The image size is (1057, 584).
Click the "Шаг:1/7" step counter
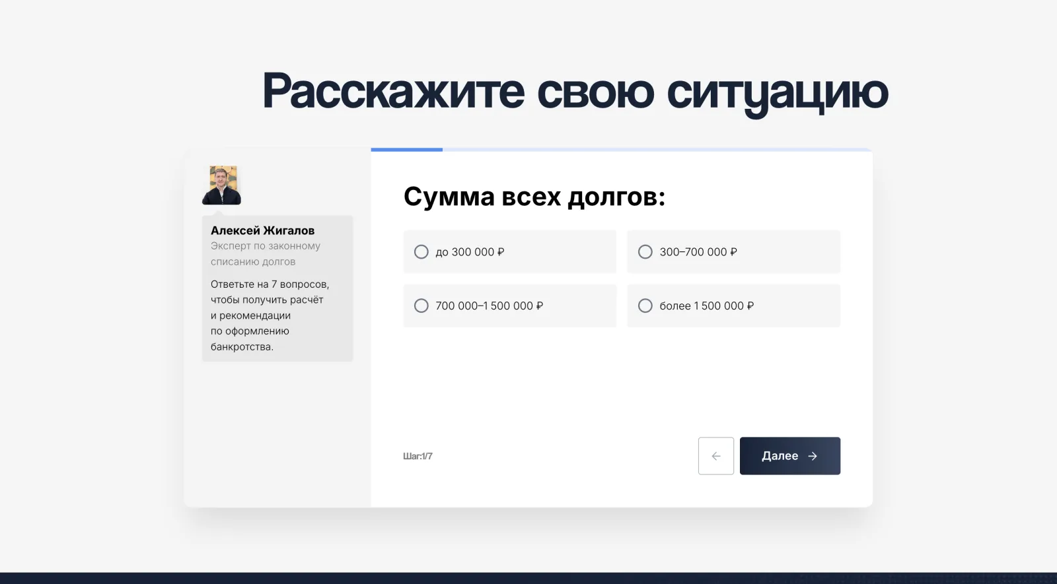tap(418, 456)
